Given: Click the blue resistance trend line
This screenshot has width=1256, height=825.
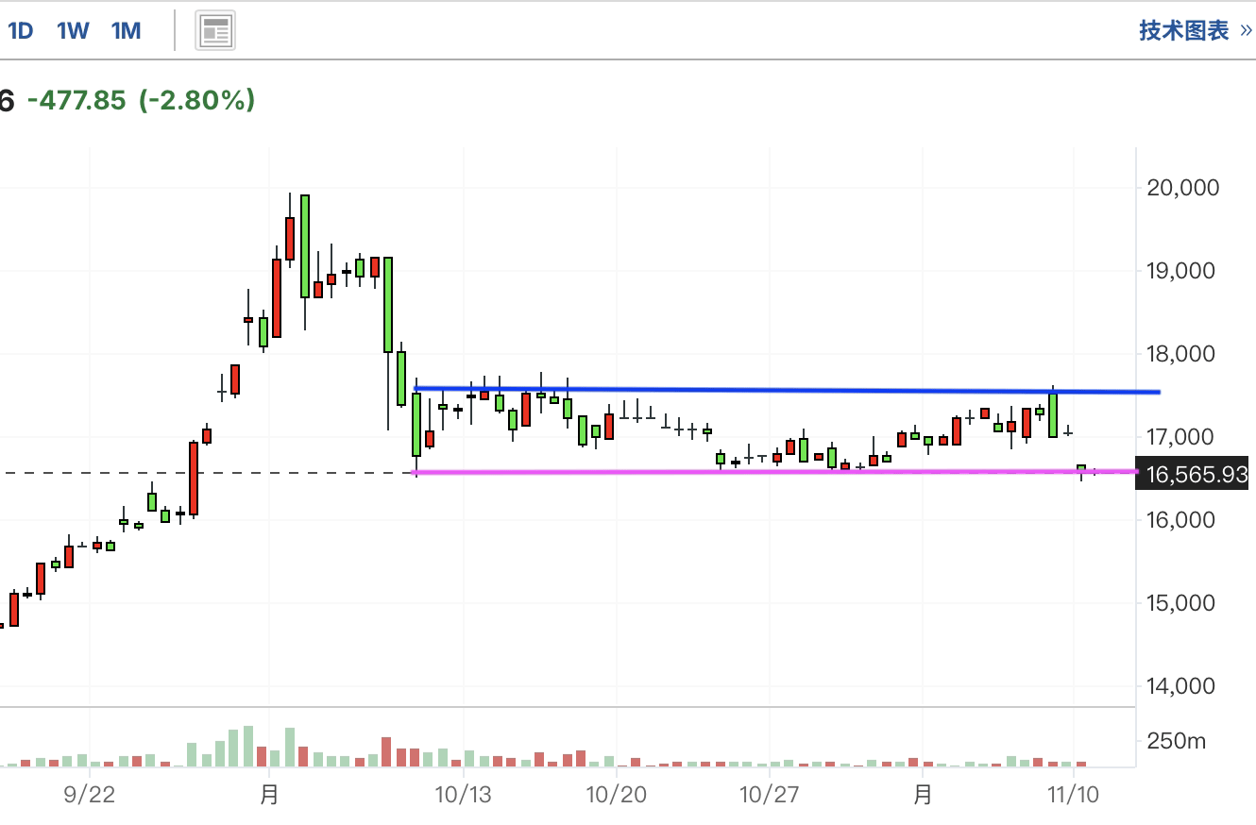Looking at the screenshot, I should 786,390.
